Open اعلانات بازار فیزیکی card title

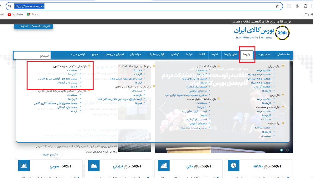click(x=127, y=166)
